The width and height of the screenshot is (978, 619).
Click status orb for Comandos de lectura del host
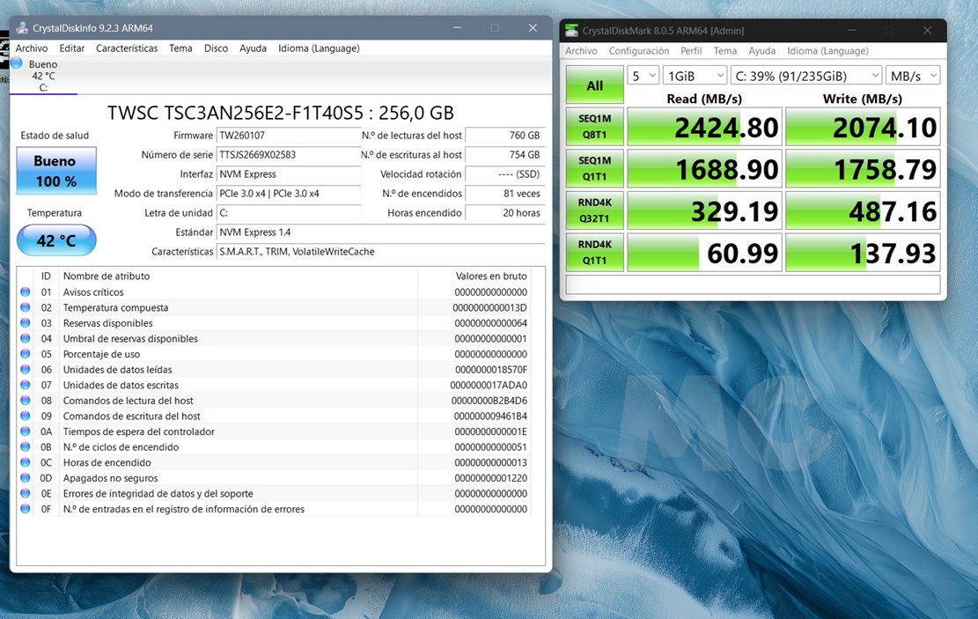click(x=25, y=401)
